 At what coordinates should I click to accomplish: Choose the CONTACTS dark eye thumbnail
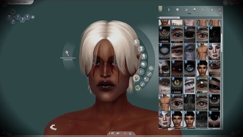(x=202, y=119)
